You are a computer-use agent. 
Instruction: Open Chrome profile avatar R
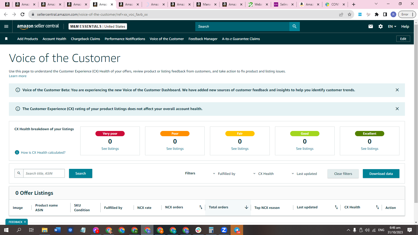pos(393,14)
